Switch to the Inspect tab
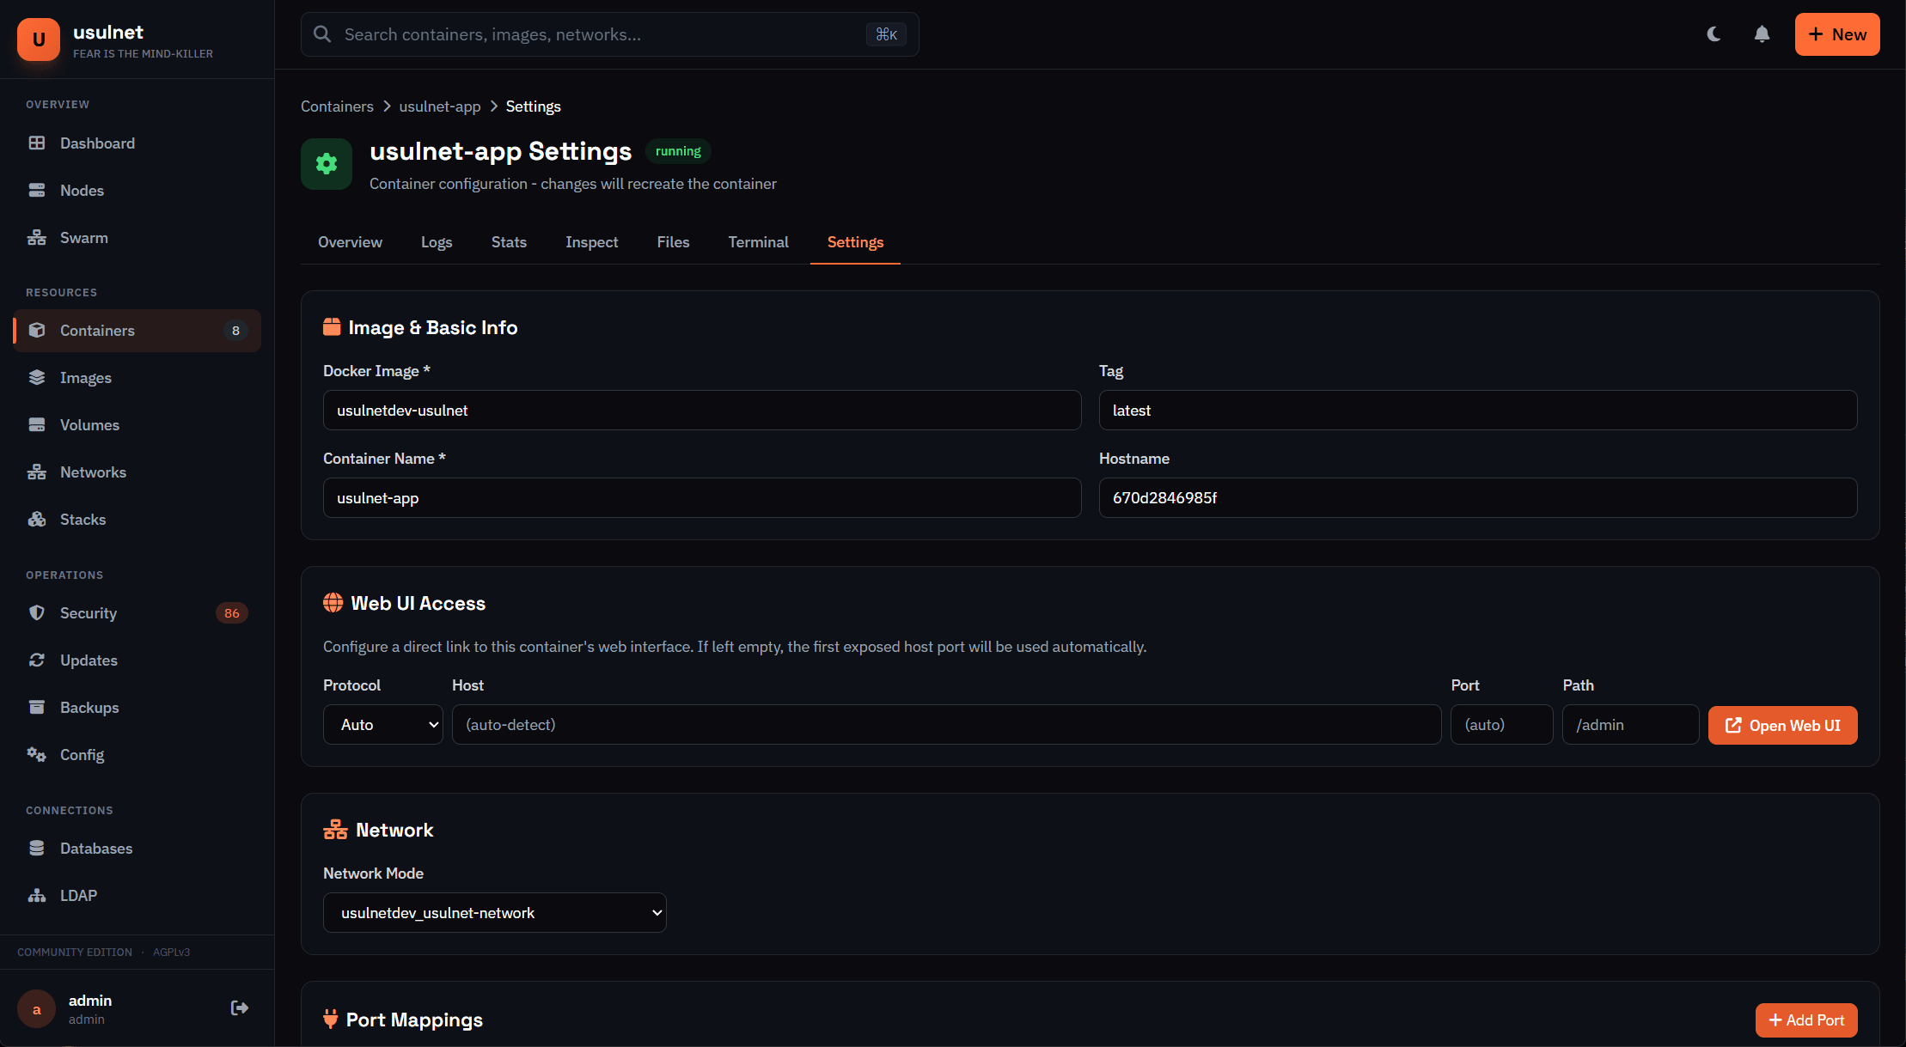 tap(591, 242)
